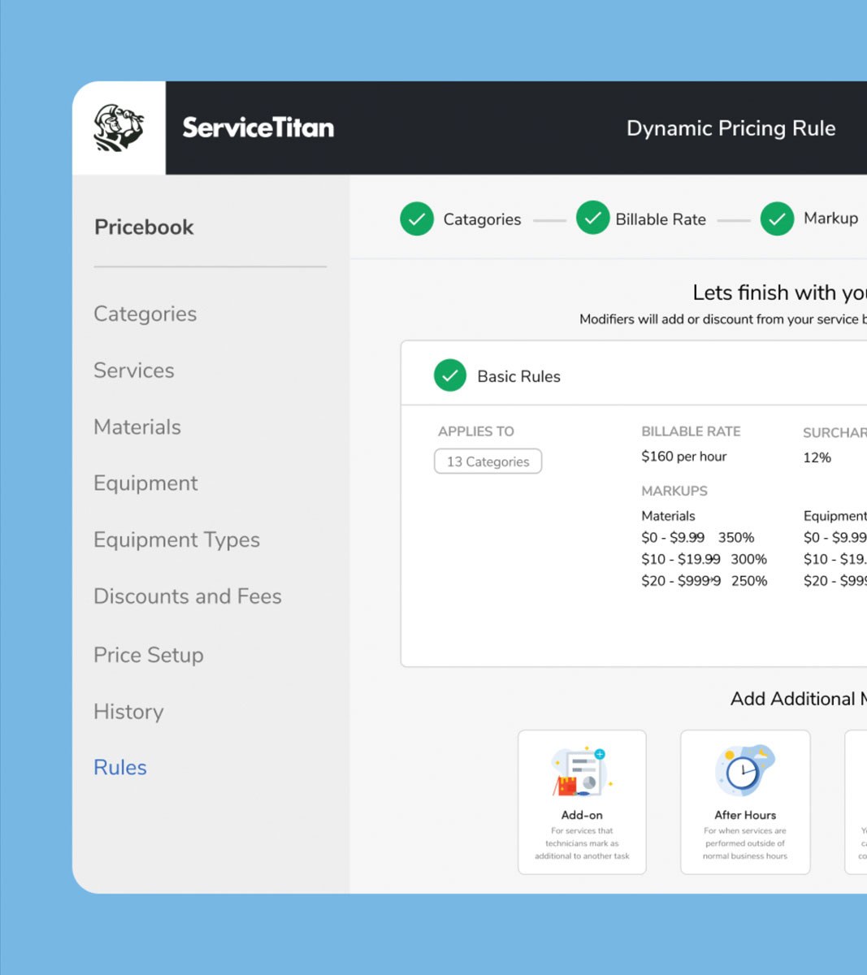Click the ServiceTitan wordmark in the header

coord(258,128)
